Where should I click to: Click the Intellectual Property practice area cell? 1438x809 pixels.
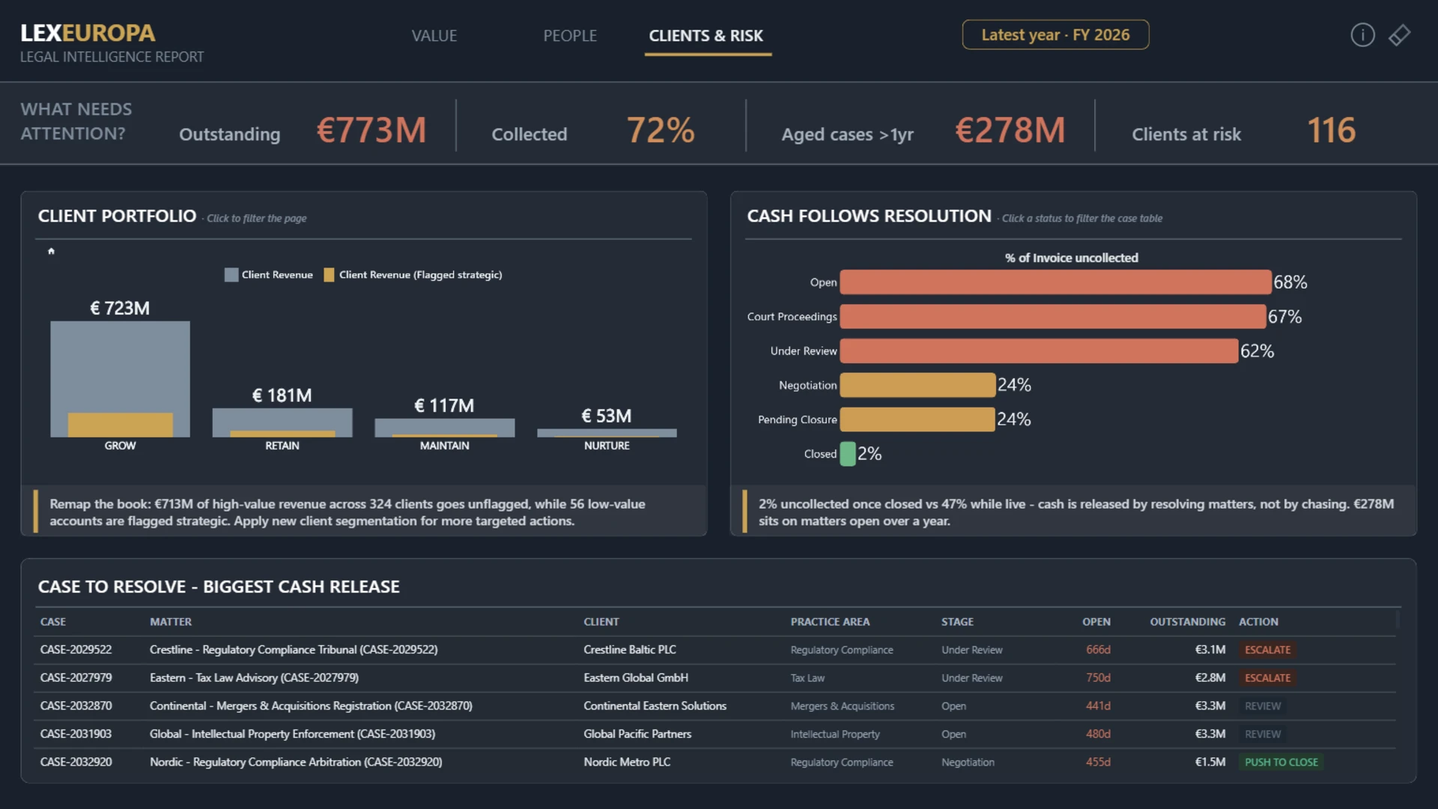(835, 734)
